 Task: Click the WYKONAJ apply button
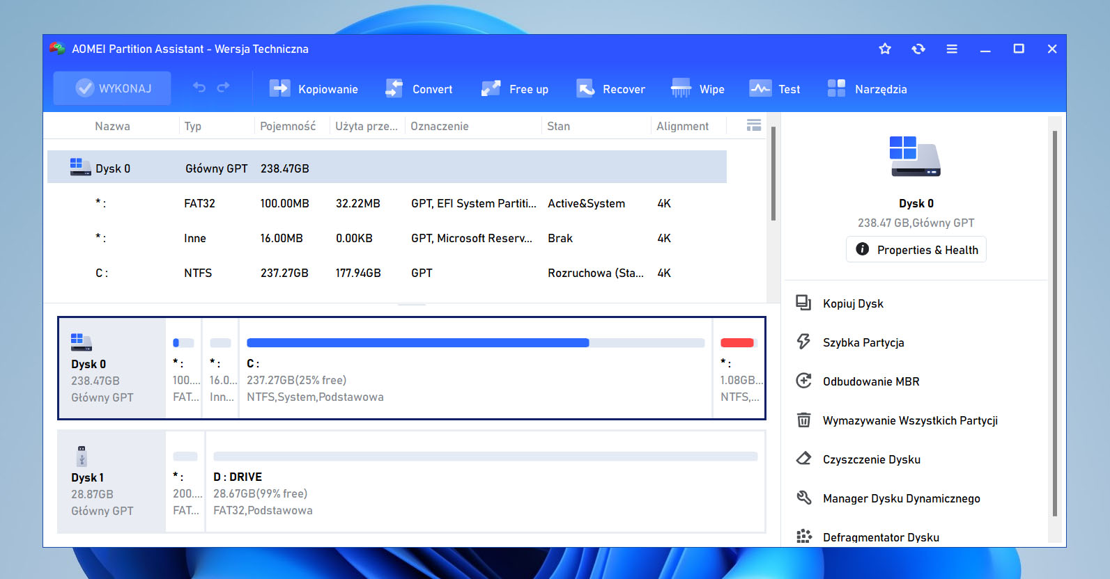coord(112,88)
